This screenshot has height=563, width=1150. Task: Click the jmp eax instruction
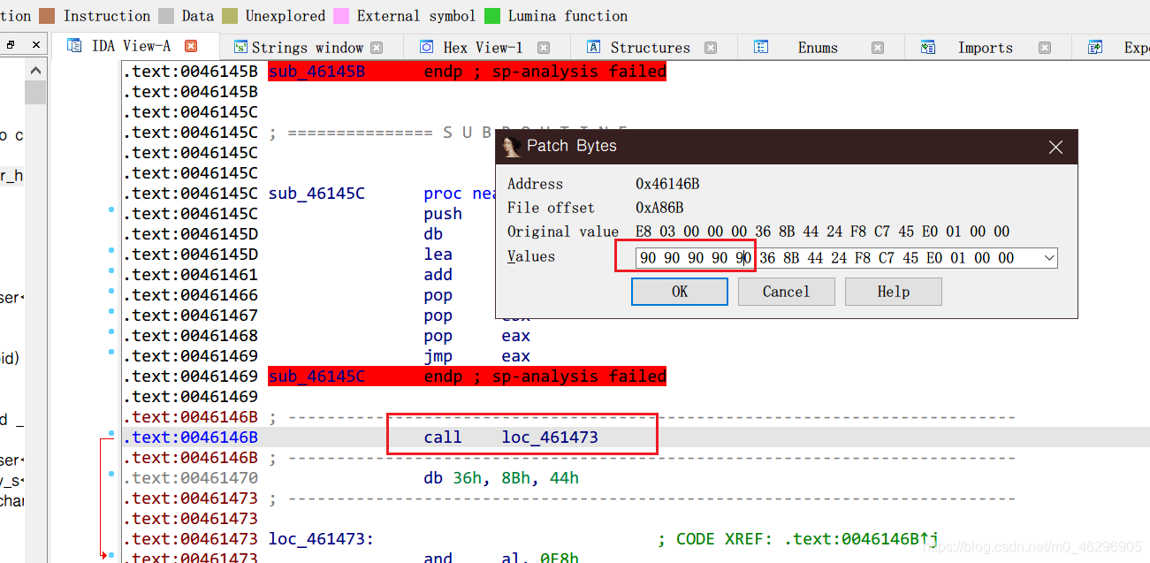coord(477,356)
